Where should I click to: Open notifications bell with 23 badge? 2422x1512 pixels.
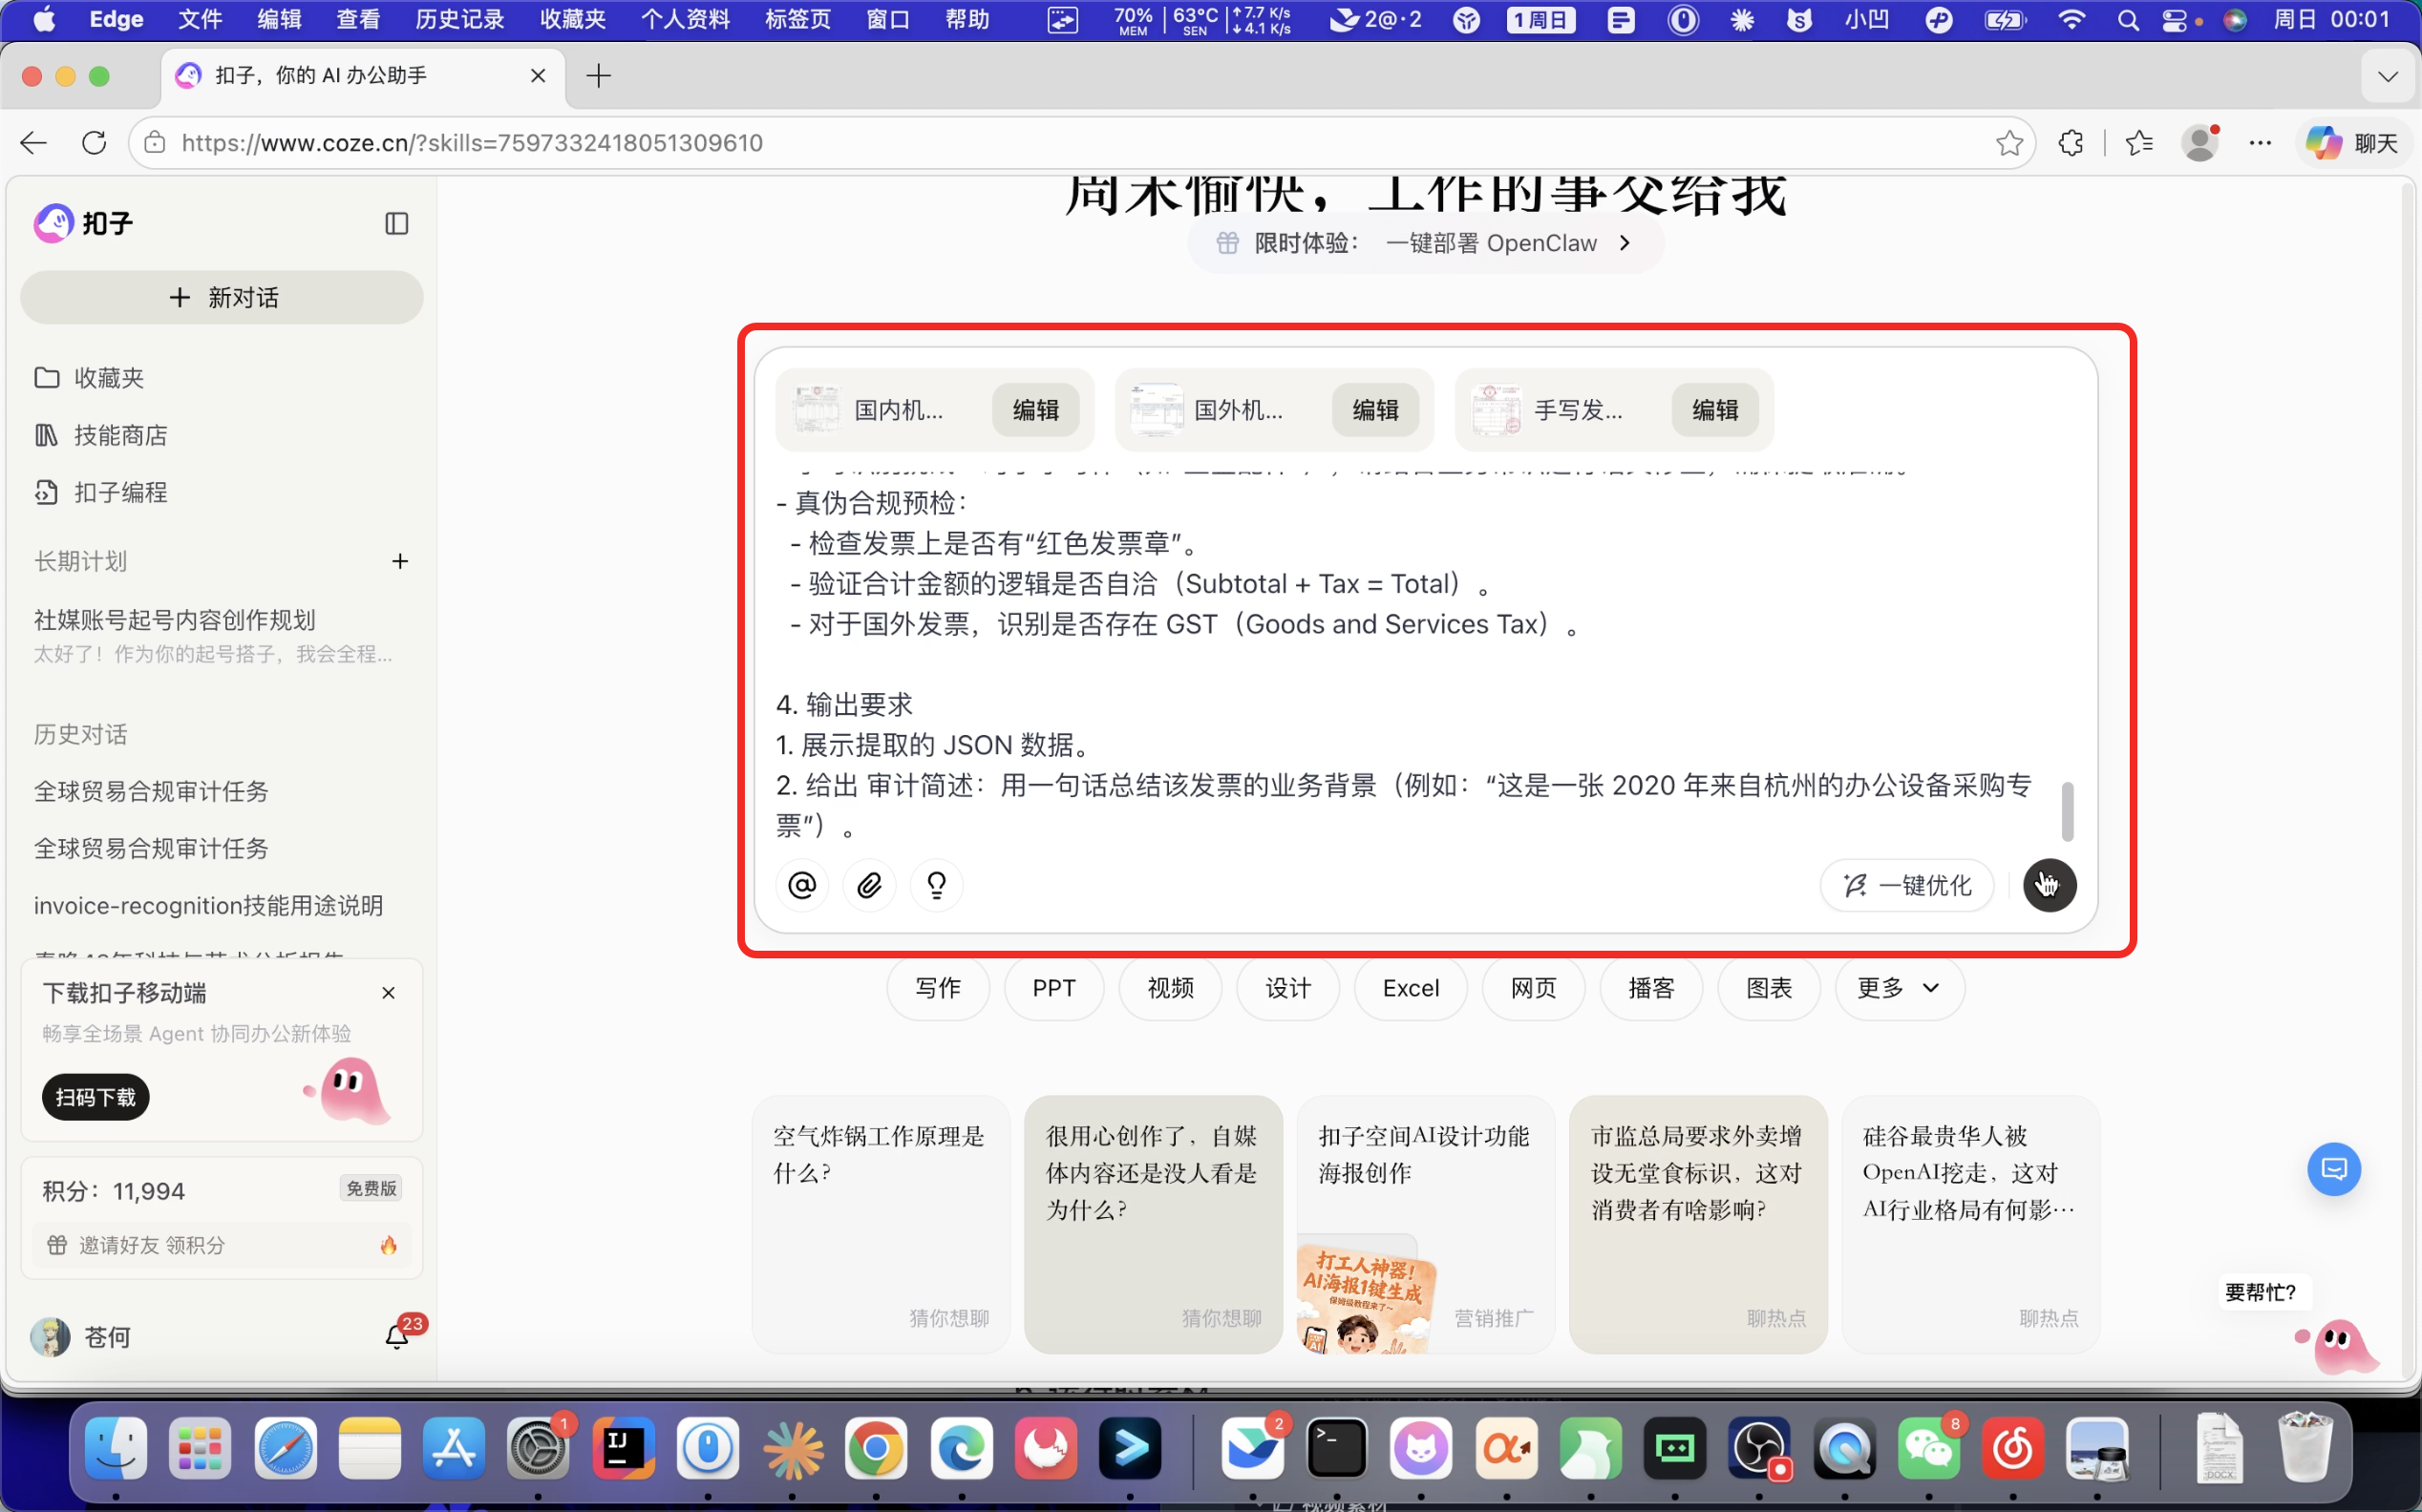397,1337
